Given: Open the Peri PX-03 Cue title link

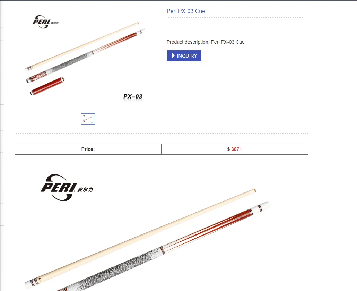Looking at the screenshot, I should point(186,11).
